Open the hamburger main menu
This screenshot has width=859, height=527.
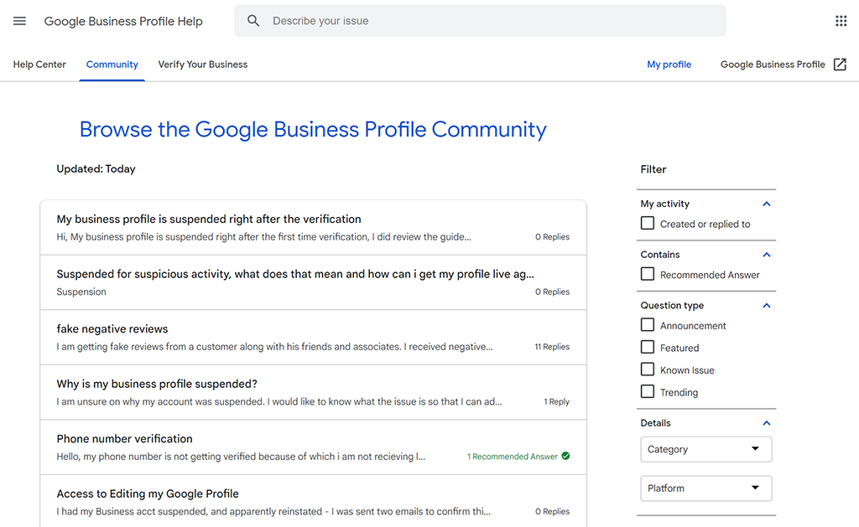coord(20,21)
